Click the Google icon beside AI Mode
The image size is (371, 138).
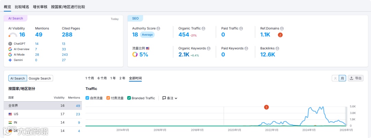(x=10, y=55)
